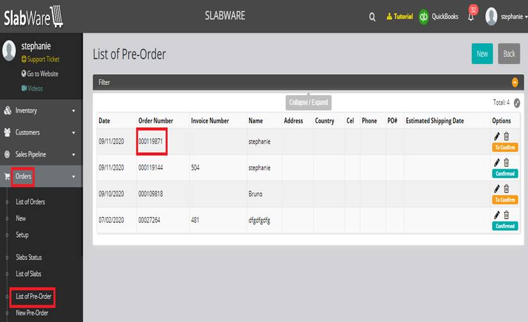
Task: Click the icon beside Total: 4
Action: click(517, 103)
